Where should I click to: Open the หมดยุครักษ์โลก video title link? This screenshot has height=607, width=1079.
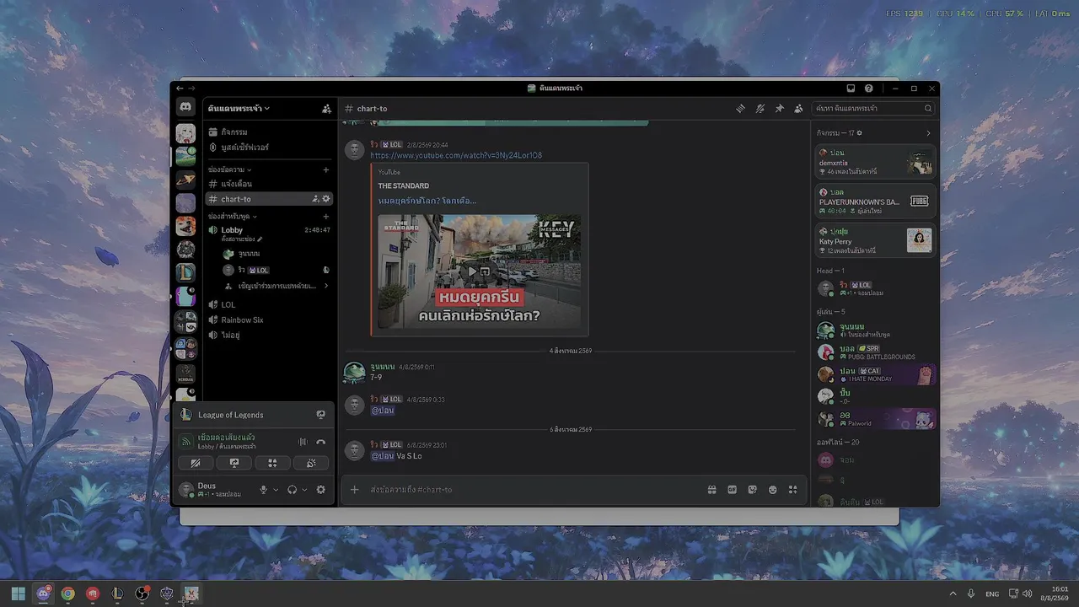click(427, 201)
